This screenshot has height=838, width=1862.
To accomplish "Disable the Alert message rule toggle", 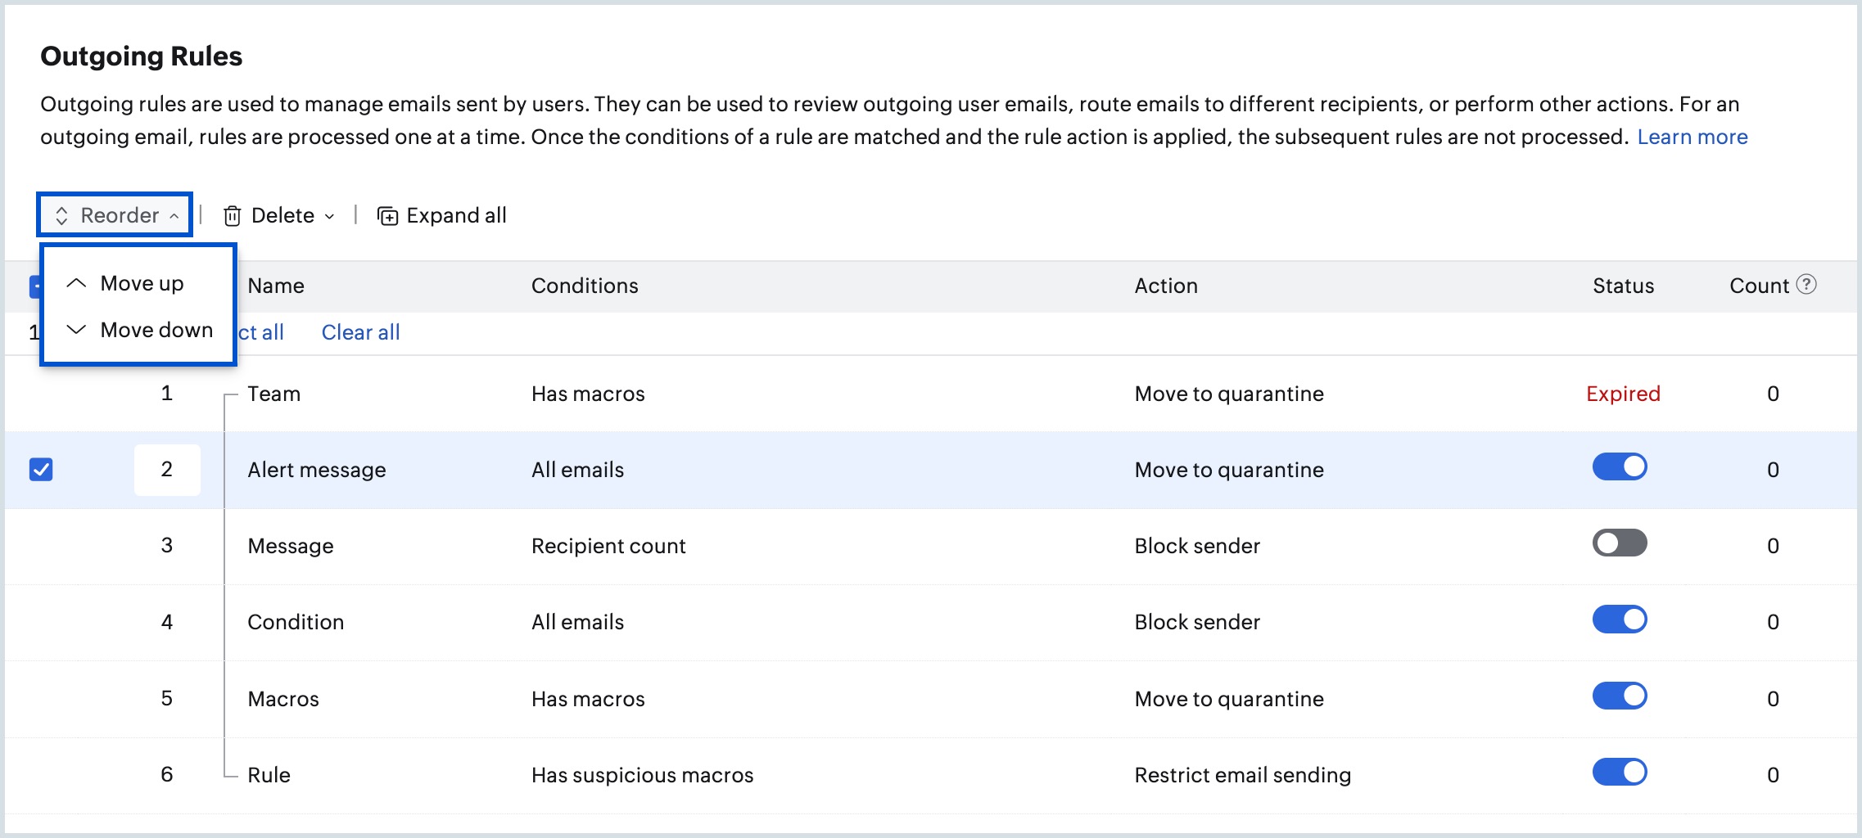I will click(1620, 466).
